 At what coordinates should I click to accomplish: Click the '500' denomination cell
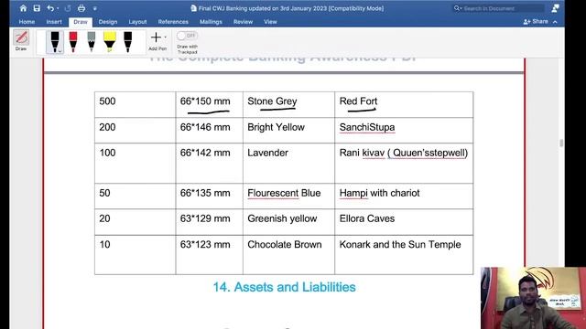[135, 104]
